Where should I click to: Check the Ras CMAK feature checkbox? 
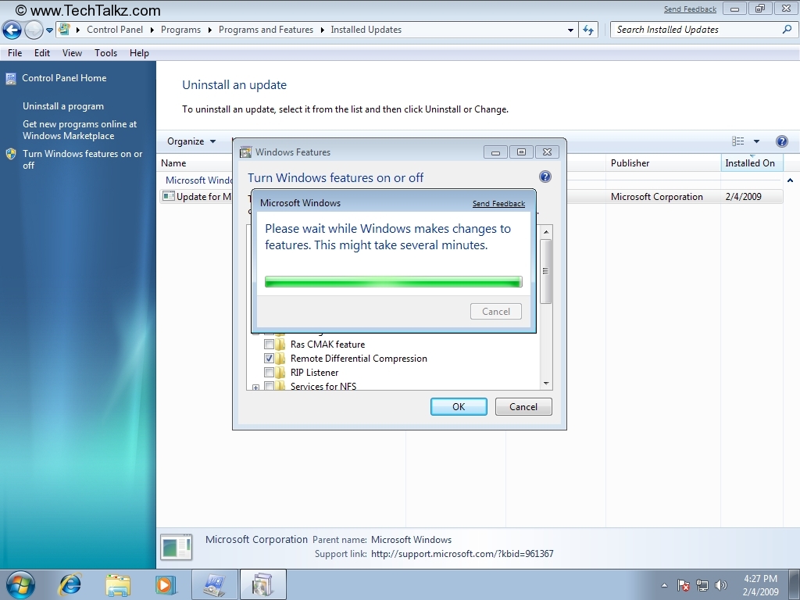point(269,345)
